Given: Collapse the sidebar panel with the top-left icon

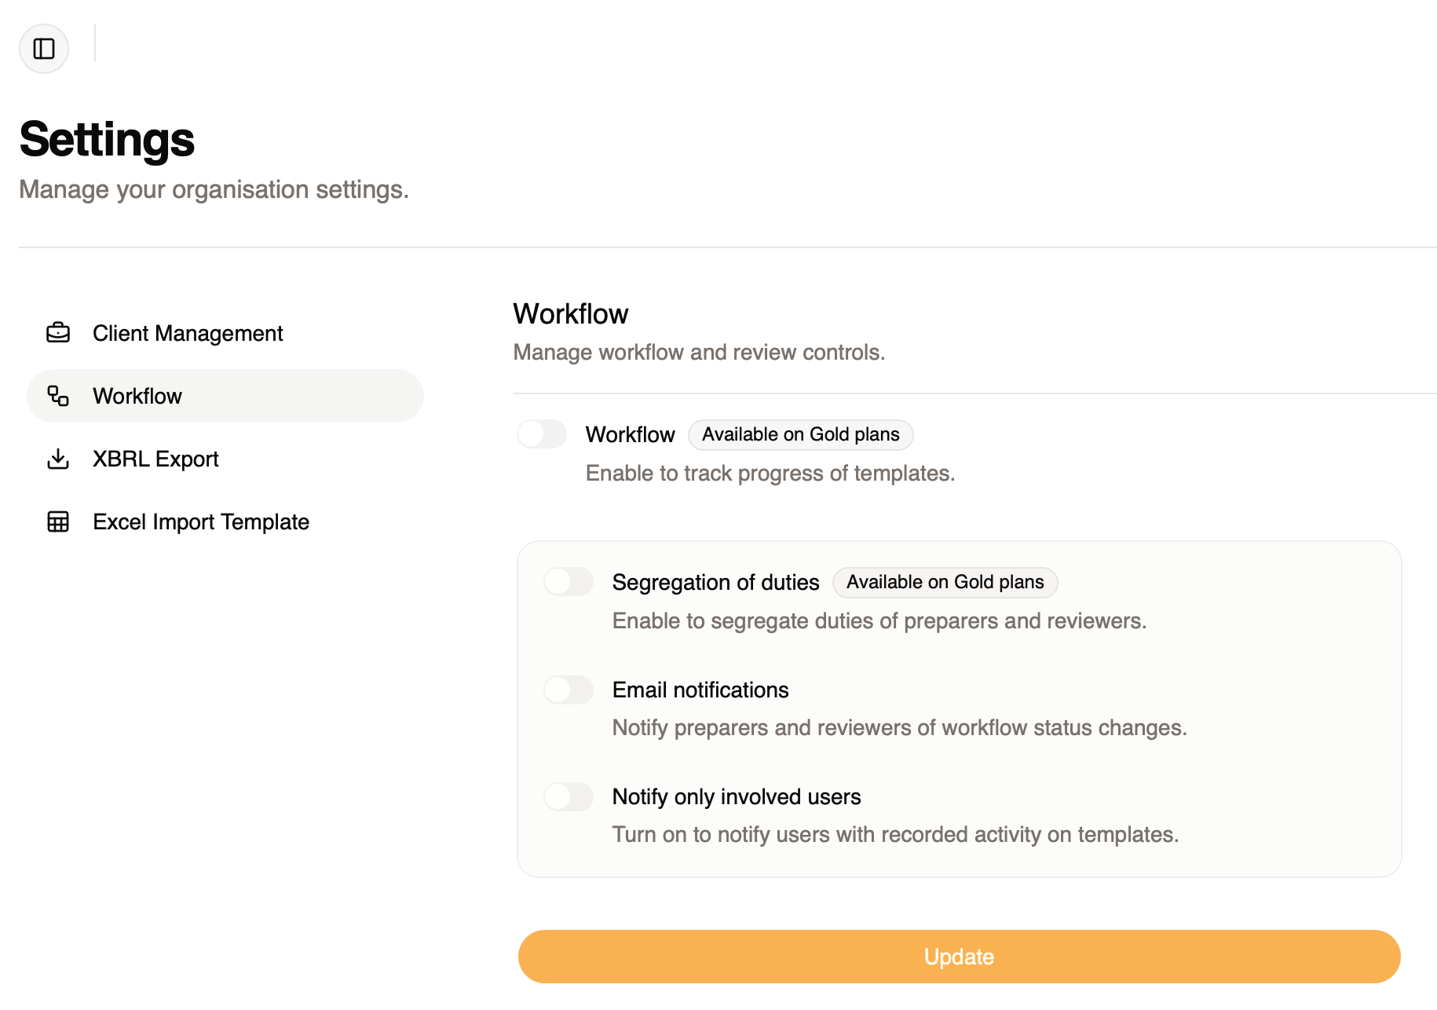Looking at the screenshot, I should point(43,48).
